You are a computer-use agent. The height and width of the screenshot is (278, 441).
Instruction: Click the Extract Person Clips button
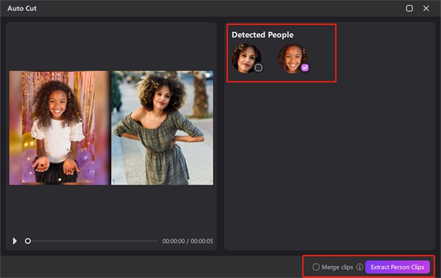point(397,267)
